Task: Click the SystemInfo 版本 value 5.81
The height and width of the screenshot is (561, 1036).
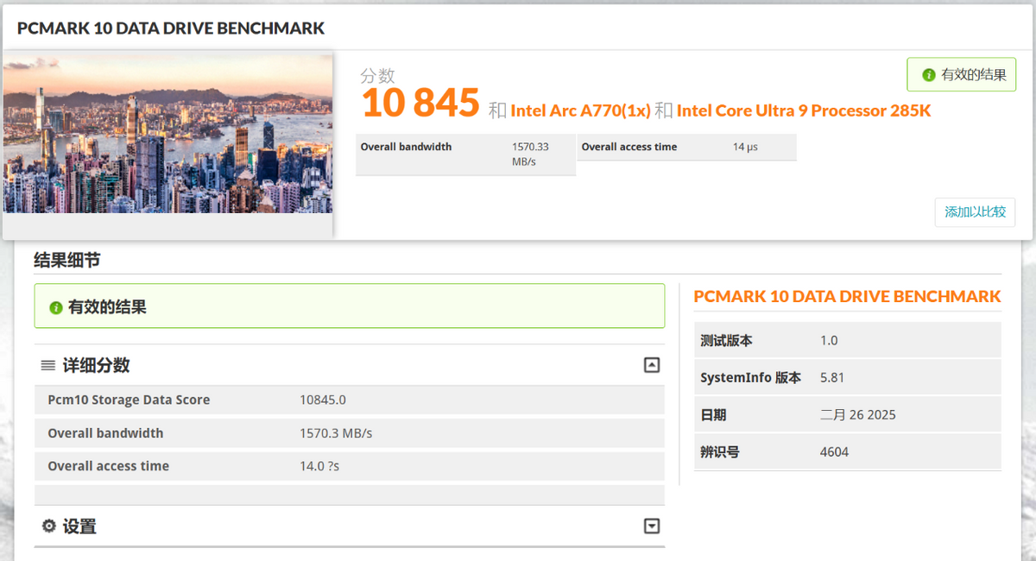Action: click(x=832, y=377)
